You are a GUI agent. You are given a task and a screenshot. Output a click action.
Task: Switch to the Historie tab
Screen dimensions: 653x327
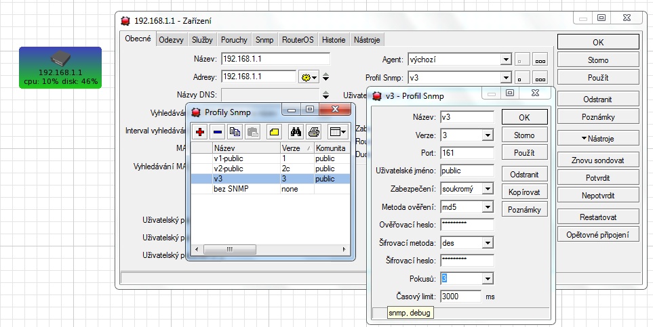click(x=334, y=40)
